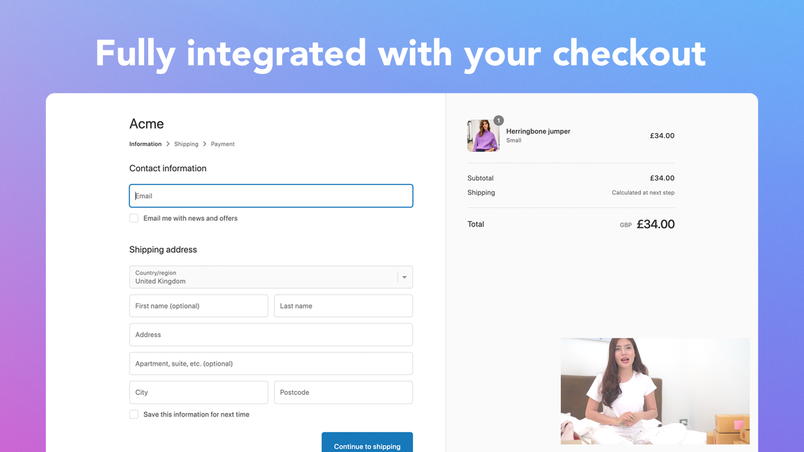Viewport: 804px width, 452px height.
Task: Open the Acme store homepage link
Action: pyautogui.click(x=146, y=124)
